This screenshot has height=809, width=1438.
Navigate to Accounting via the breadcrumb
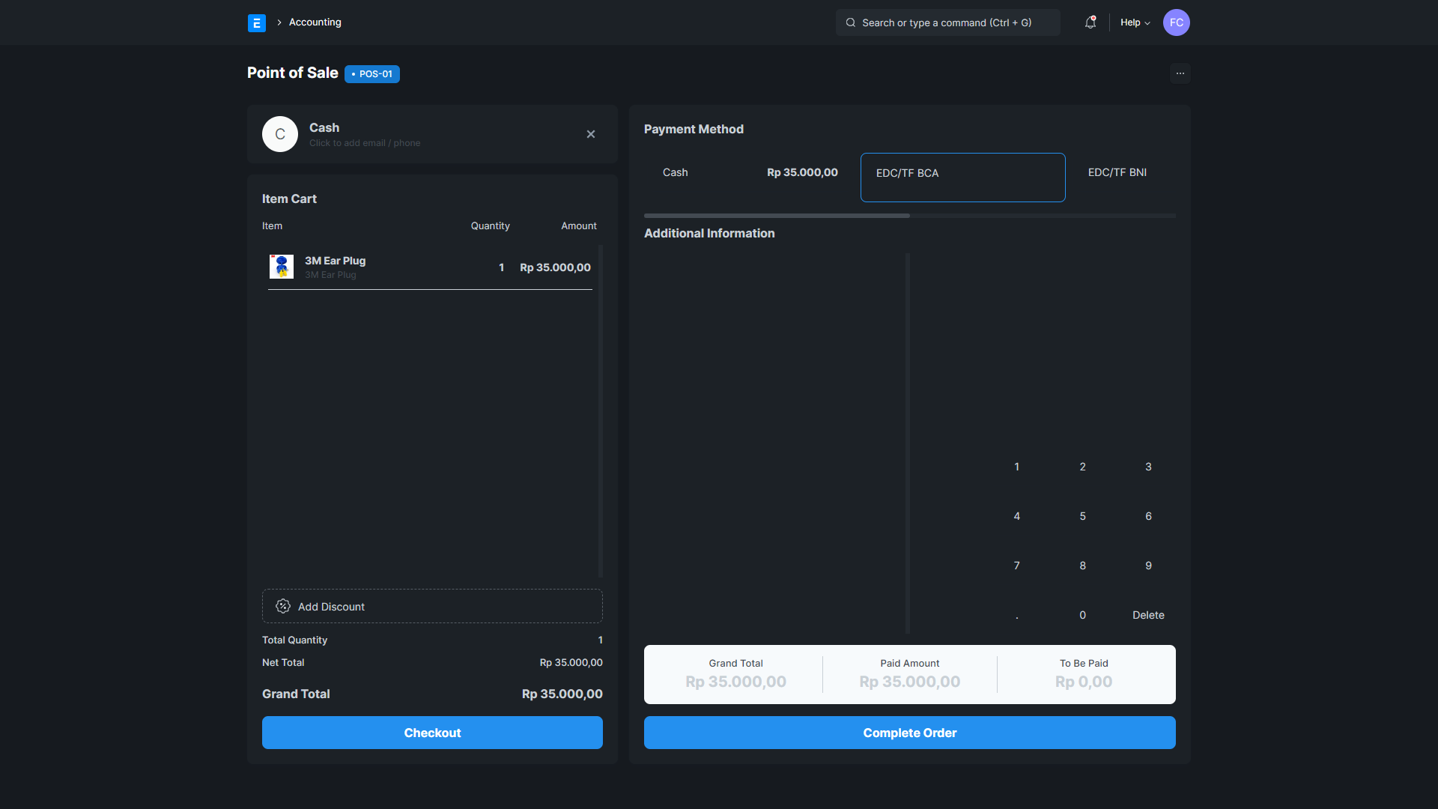[314, 22]
